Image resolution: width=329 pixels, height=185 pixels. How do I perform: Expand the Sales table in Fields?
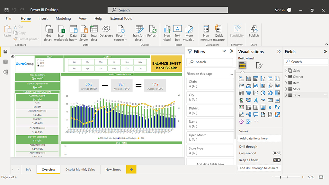(x=286, y=71)
